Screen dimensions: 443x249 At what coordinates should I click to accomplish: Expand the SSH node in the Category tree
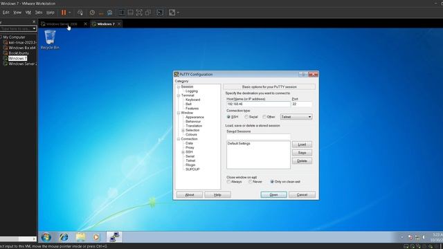coord(183,152)
